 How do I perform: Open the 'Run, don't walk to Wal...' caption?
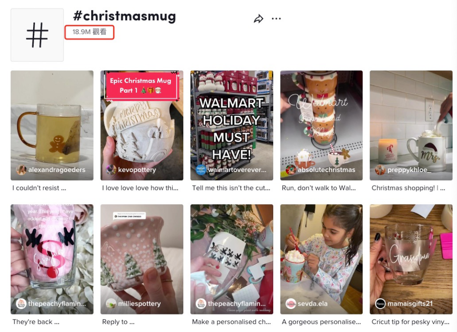point(318,188)
